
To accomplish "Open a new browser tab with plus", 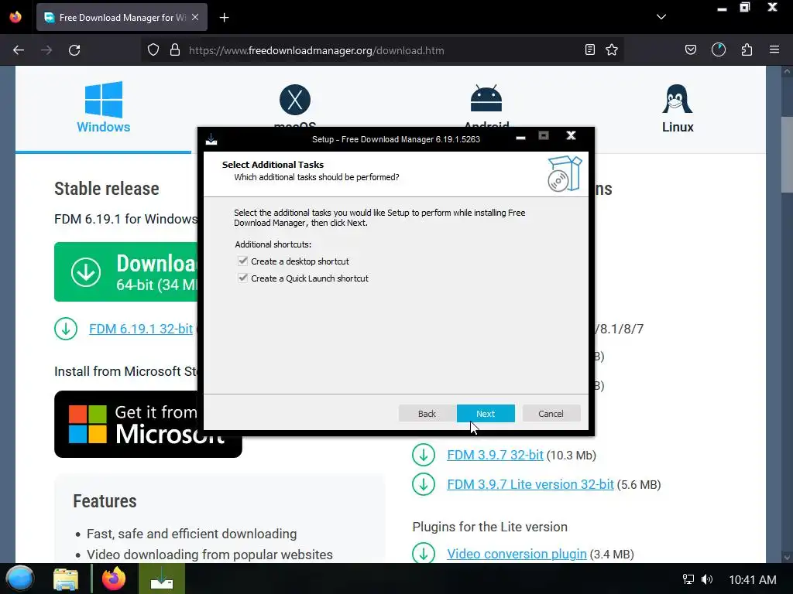I will [x=224, y=18].
